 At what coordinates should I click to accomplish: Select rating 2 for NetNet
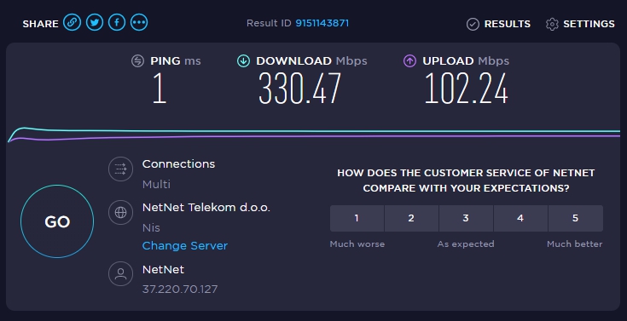pos(411,218)
